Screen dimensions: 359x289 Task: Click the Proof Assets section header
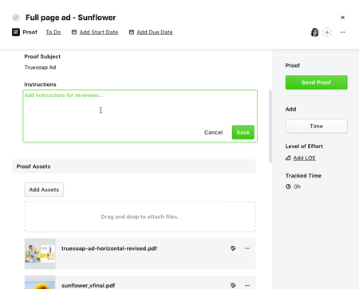pos(134,166)
